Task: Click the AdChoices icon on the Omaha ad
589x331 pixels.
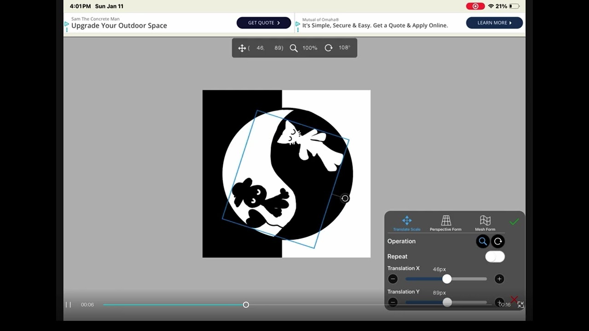Action: [x=298, y=23]
